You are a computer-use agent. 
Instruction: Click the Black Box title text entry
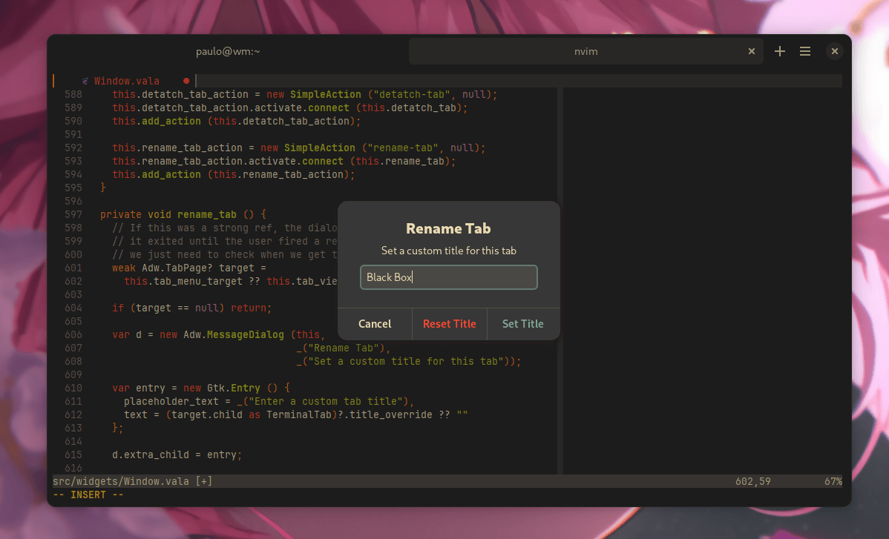[448, 277]
